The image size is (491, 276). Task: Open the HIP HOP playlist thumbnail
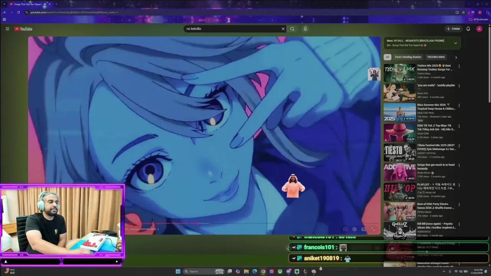coord(400,192)
